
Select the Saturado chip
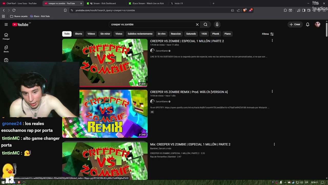click(x=191, y=34)
